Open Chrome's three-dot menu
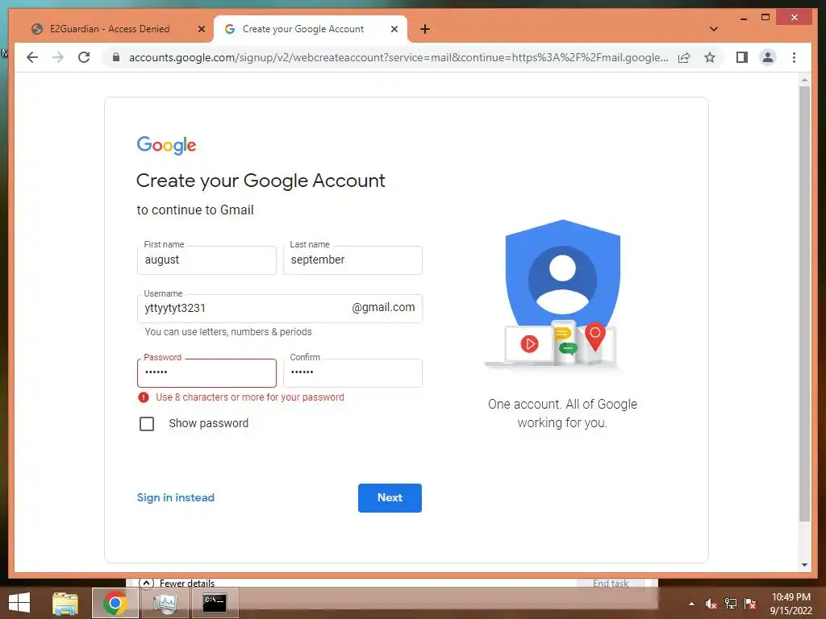 [795, 57]
